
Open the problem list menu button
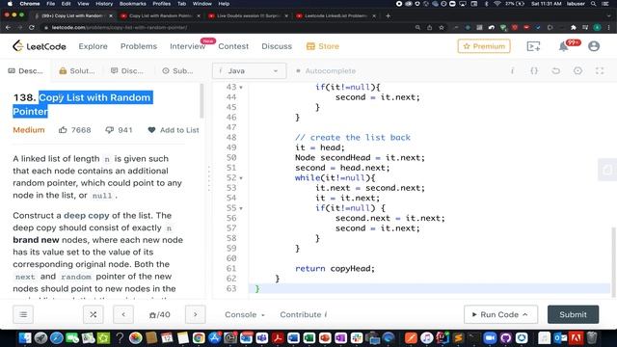pos(23,314)
